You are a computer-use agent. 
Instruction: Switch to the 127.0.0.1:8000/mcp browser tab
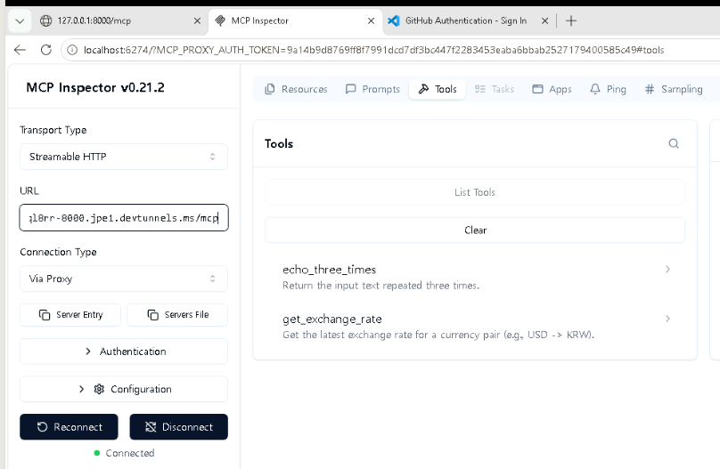[120, 21]
